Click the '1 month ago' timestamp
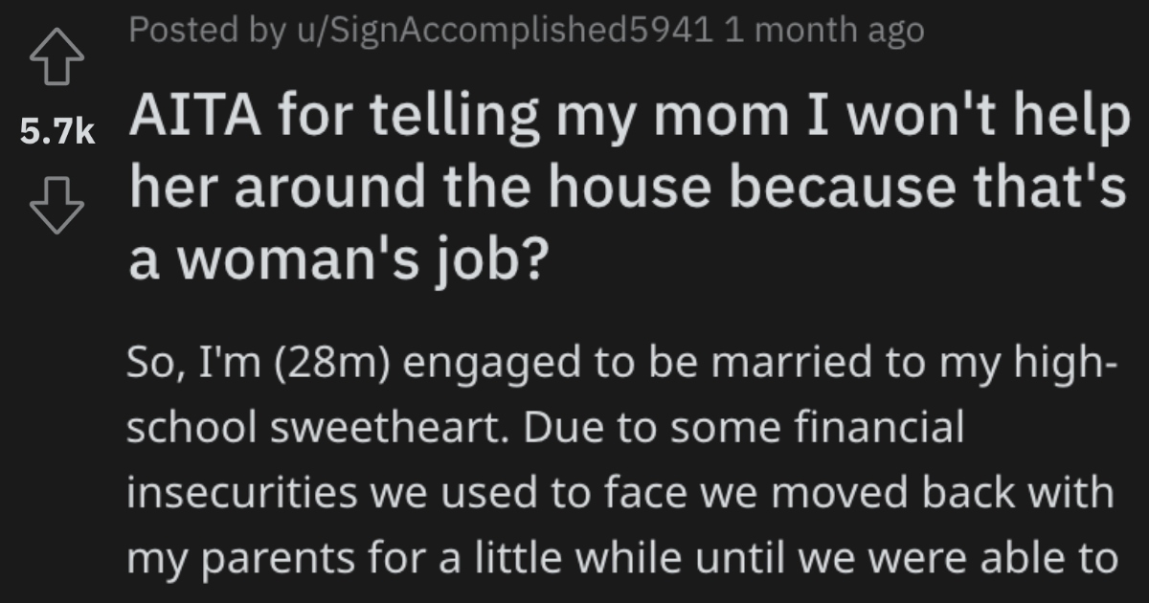The width and height of the screenshot is (1149, 603). point(824,31)
